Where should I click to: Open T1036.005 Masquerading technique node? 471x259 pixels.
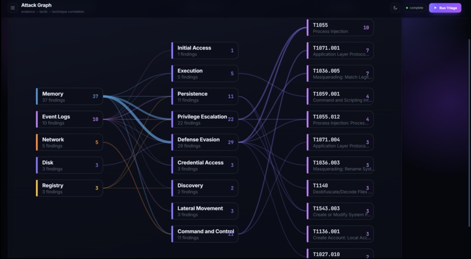click(340, 73)
